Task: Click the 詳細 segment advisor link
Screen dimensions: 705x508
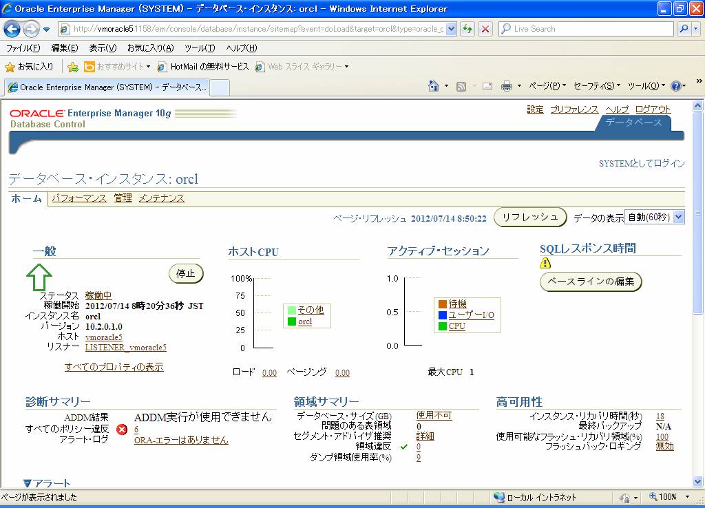Action: (x=425, y=436)
